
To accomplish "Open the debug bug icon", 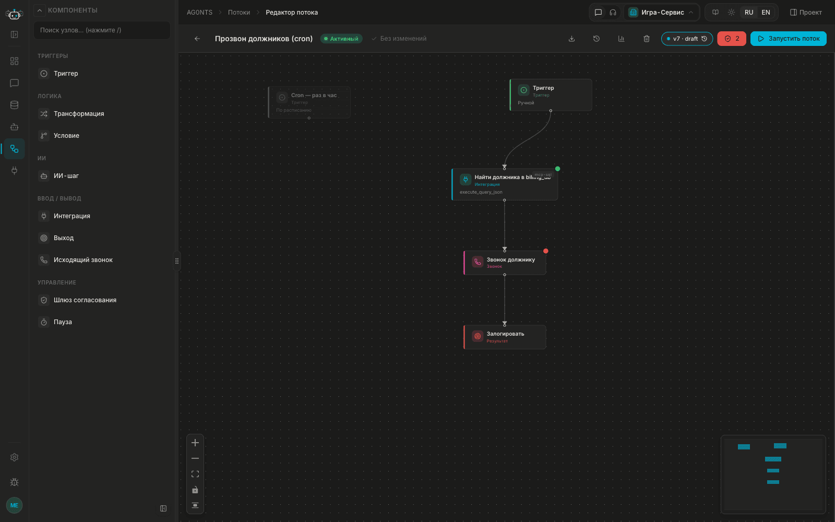I will 14,482.
